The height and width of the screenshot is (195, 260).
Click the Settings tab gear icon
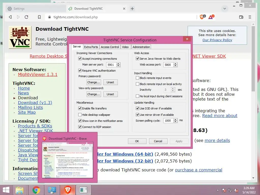[x=10, y=9]
